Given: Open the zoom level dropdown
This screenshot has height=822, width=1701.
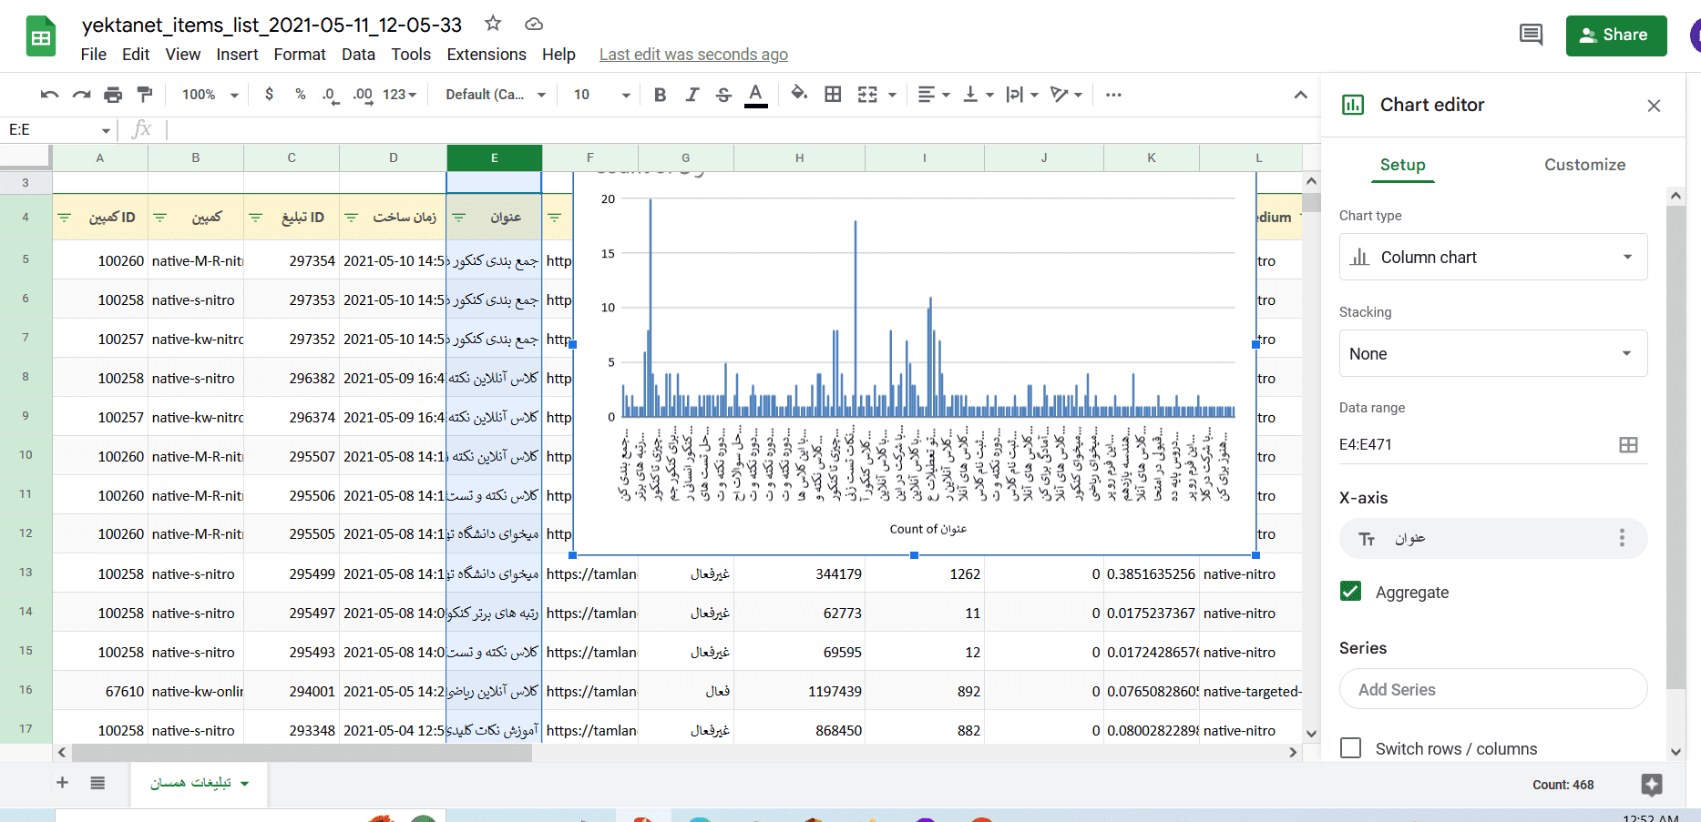Looking at the screenshot, I should click(x=210, y=95).
